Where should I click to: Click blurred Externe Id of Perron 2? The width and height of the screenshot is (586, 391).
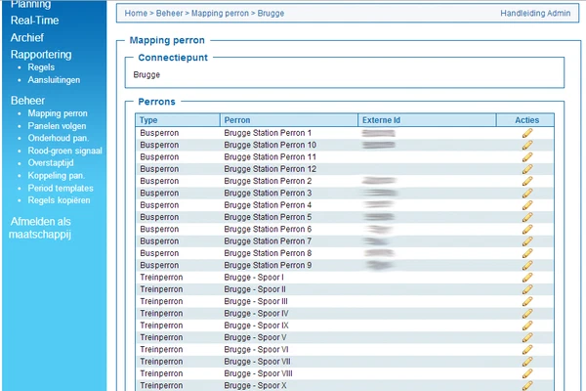pos(379,181)
